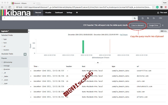Select the _id field

4,73
